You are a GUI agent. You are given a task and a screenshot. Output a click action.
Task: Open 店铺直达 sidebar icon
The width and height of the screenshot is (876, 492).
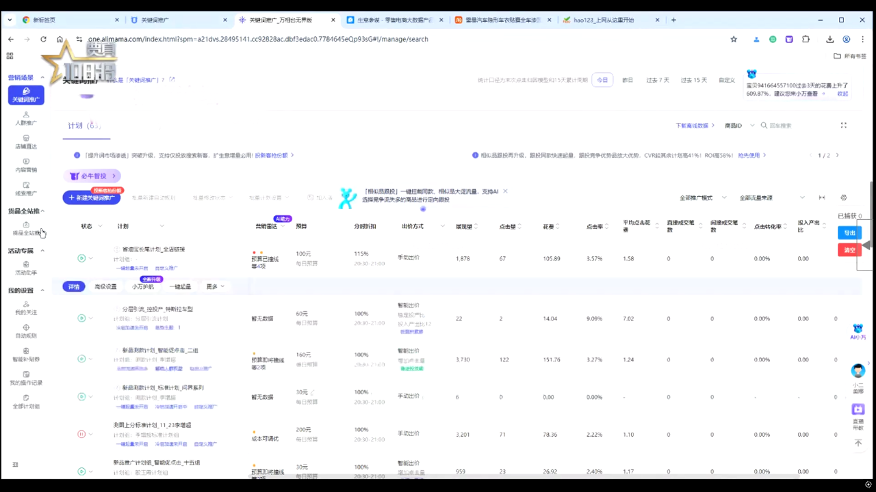[x=26, y=141]
